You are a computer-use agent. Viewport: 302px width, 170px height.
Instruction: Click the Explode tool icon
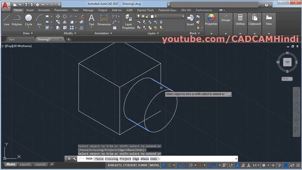[x=82, y=22]
